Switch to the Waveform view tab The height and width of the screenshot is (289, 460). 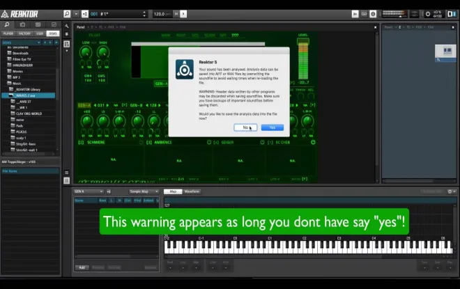click(x=192, y=192)
